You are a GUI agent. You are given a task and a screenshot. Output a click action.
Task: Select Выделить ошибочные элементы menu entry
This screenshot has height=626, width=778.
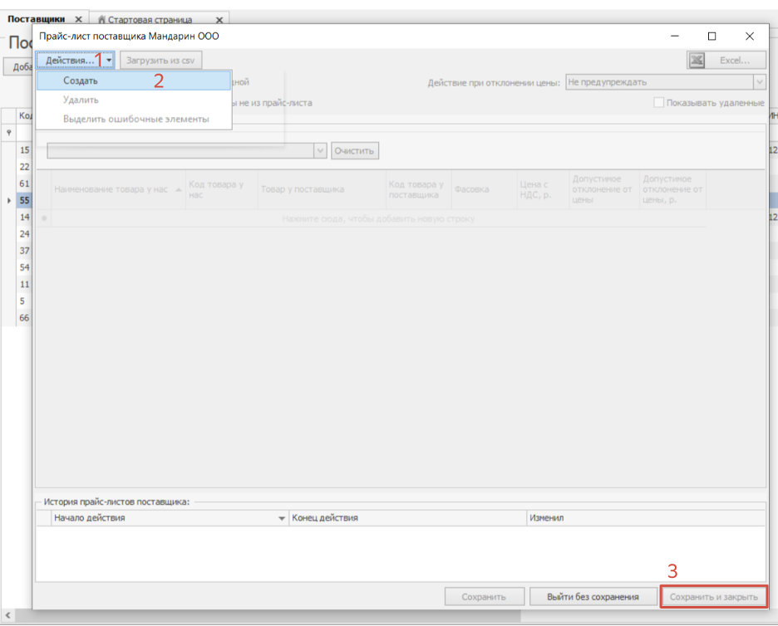coord(134,119)
